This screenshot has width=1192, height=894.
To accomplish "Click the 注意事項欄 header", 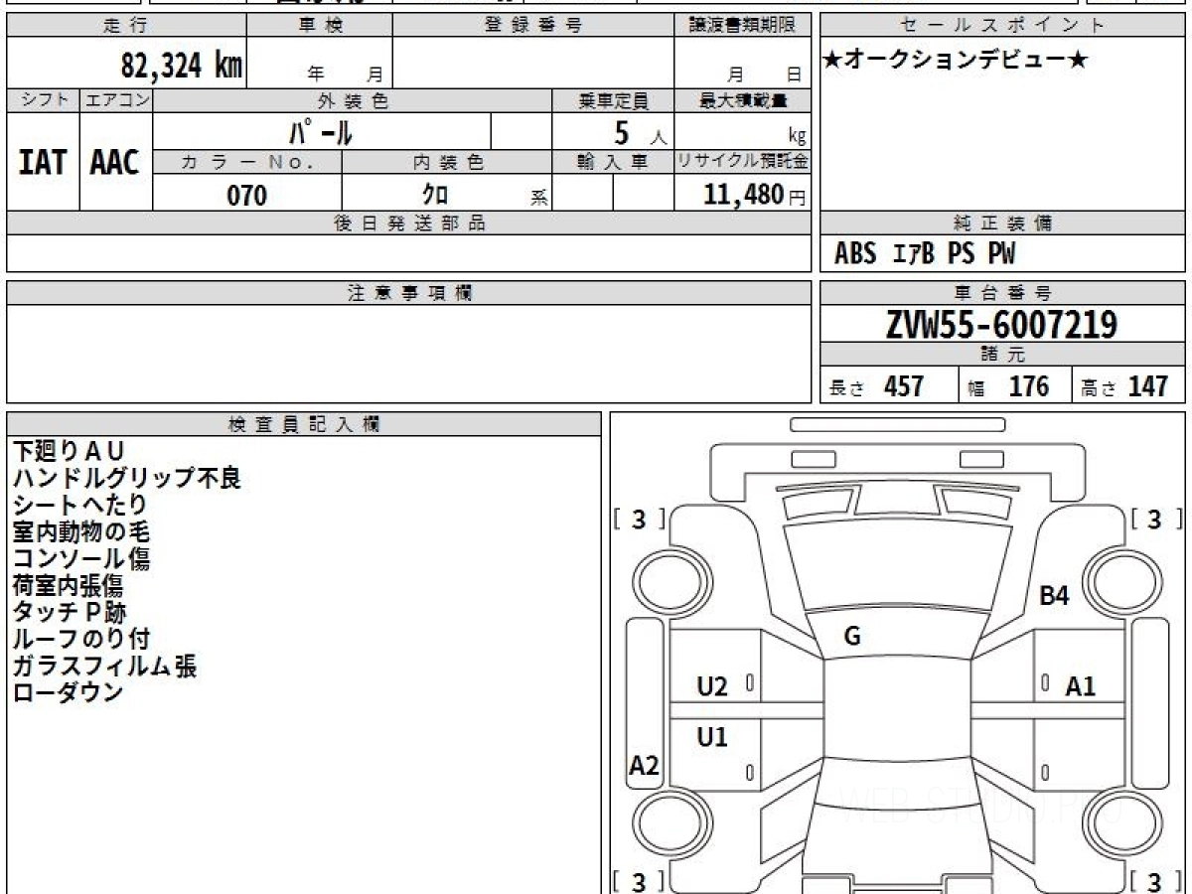I will [409, 293].
